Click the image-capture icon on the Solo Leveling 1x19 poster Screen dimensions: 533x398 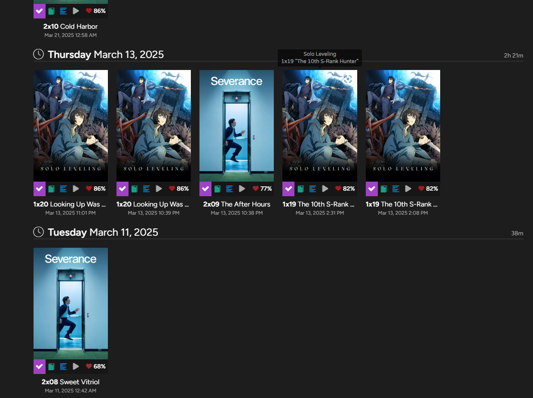click(348, 79)
